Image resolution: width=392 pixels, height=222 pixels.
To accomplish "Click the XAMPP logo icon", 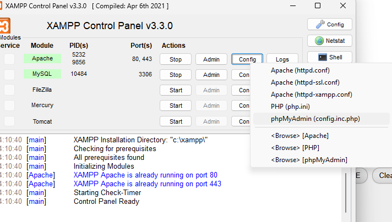I will 4,26.
